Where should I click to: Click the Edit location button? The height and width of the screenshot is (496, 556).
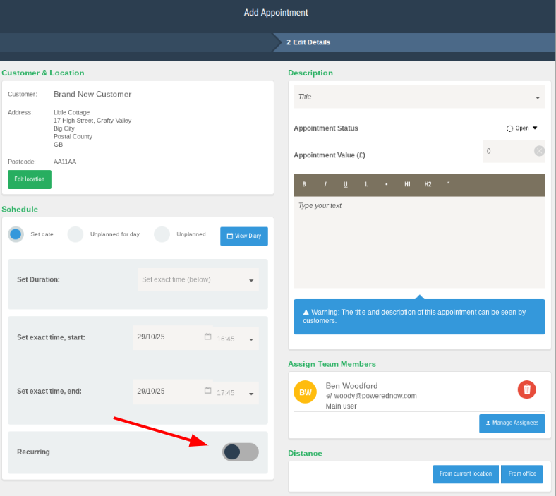(30, 179)
